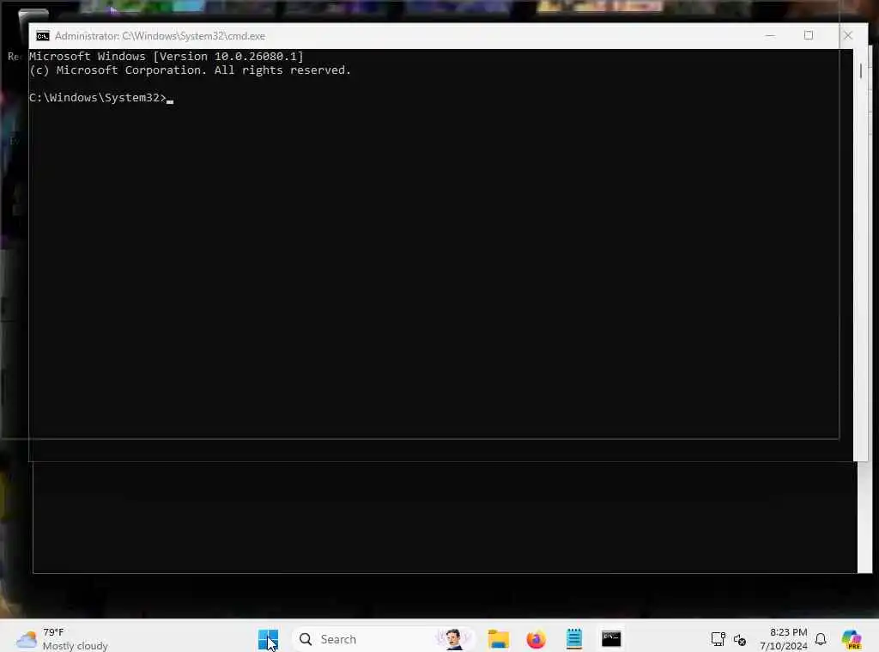Close the Command Prompt window

tap(847, 35)
